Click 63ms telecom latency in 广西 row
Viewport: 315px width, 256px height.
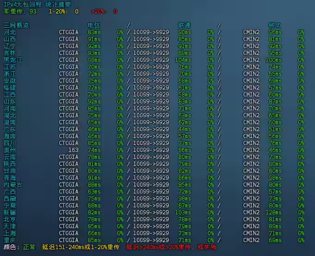coord(94,192)
